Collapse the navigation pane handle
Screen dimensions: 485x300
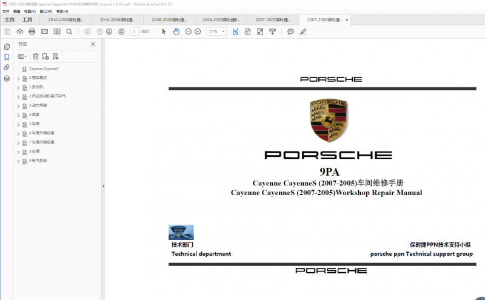click(103, 186)
